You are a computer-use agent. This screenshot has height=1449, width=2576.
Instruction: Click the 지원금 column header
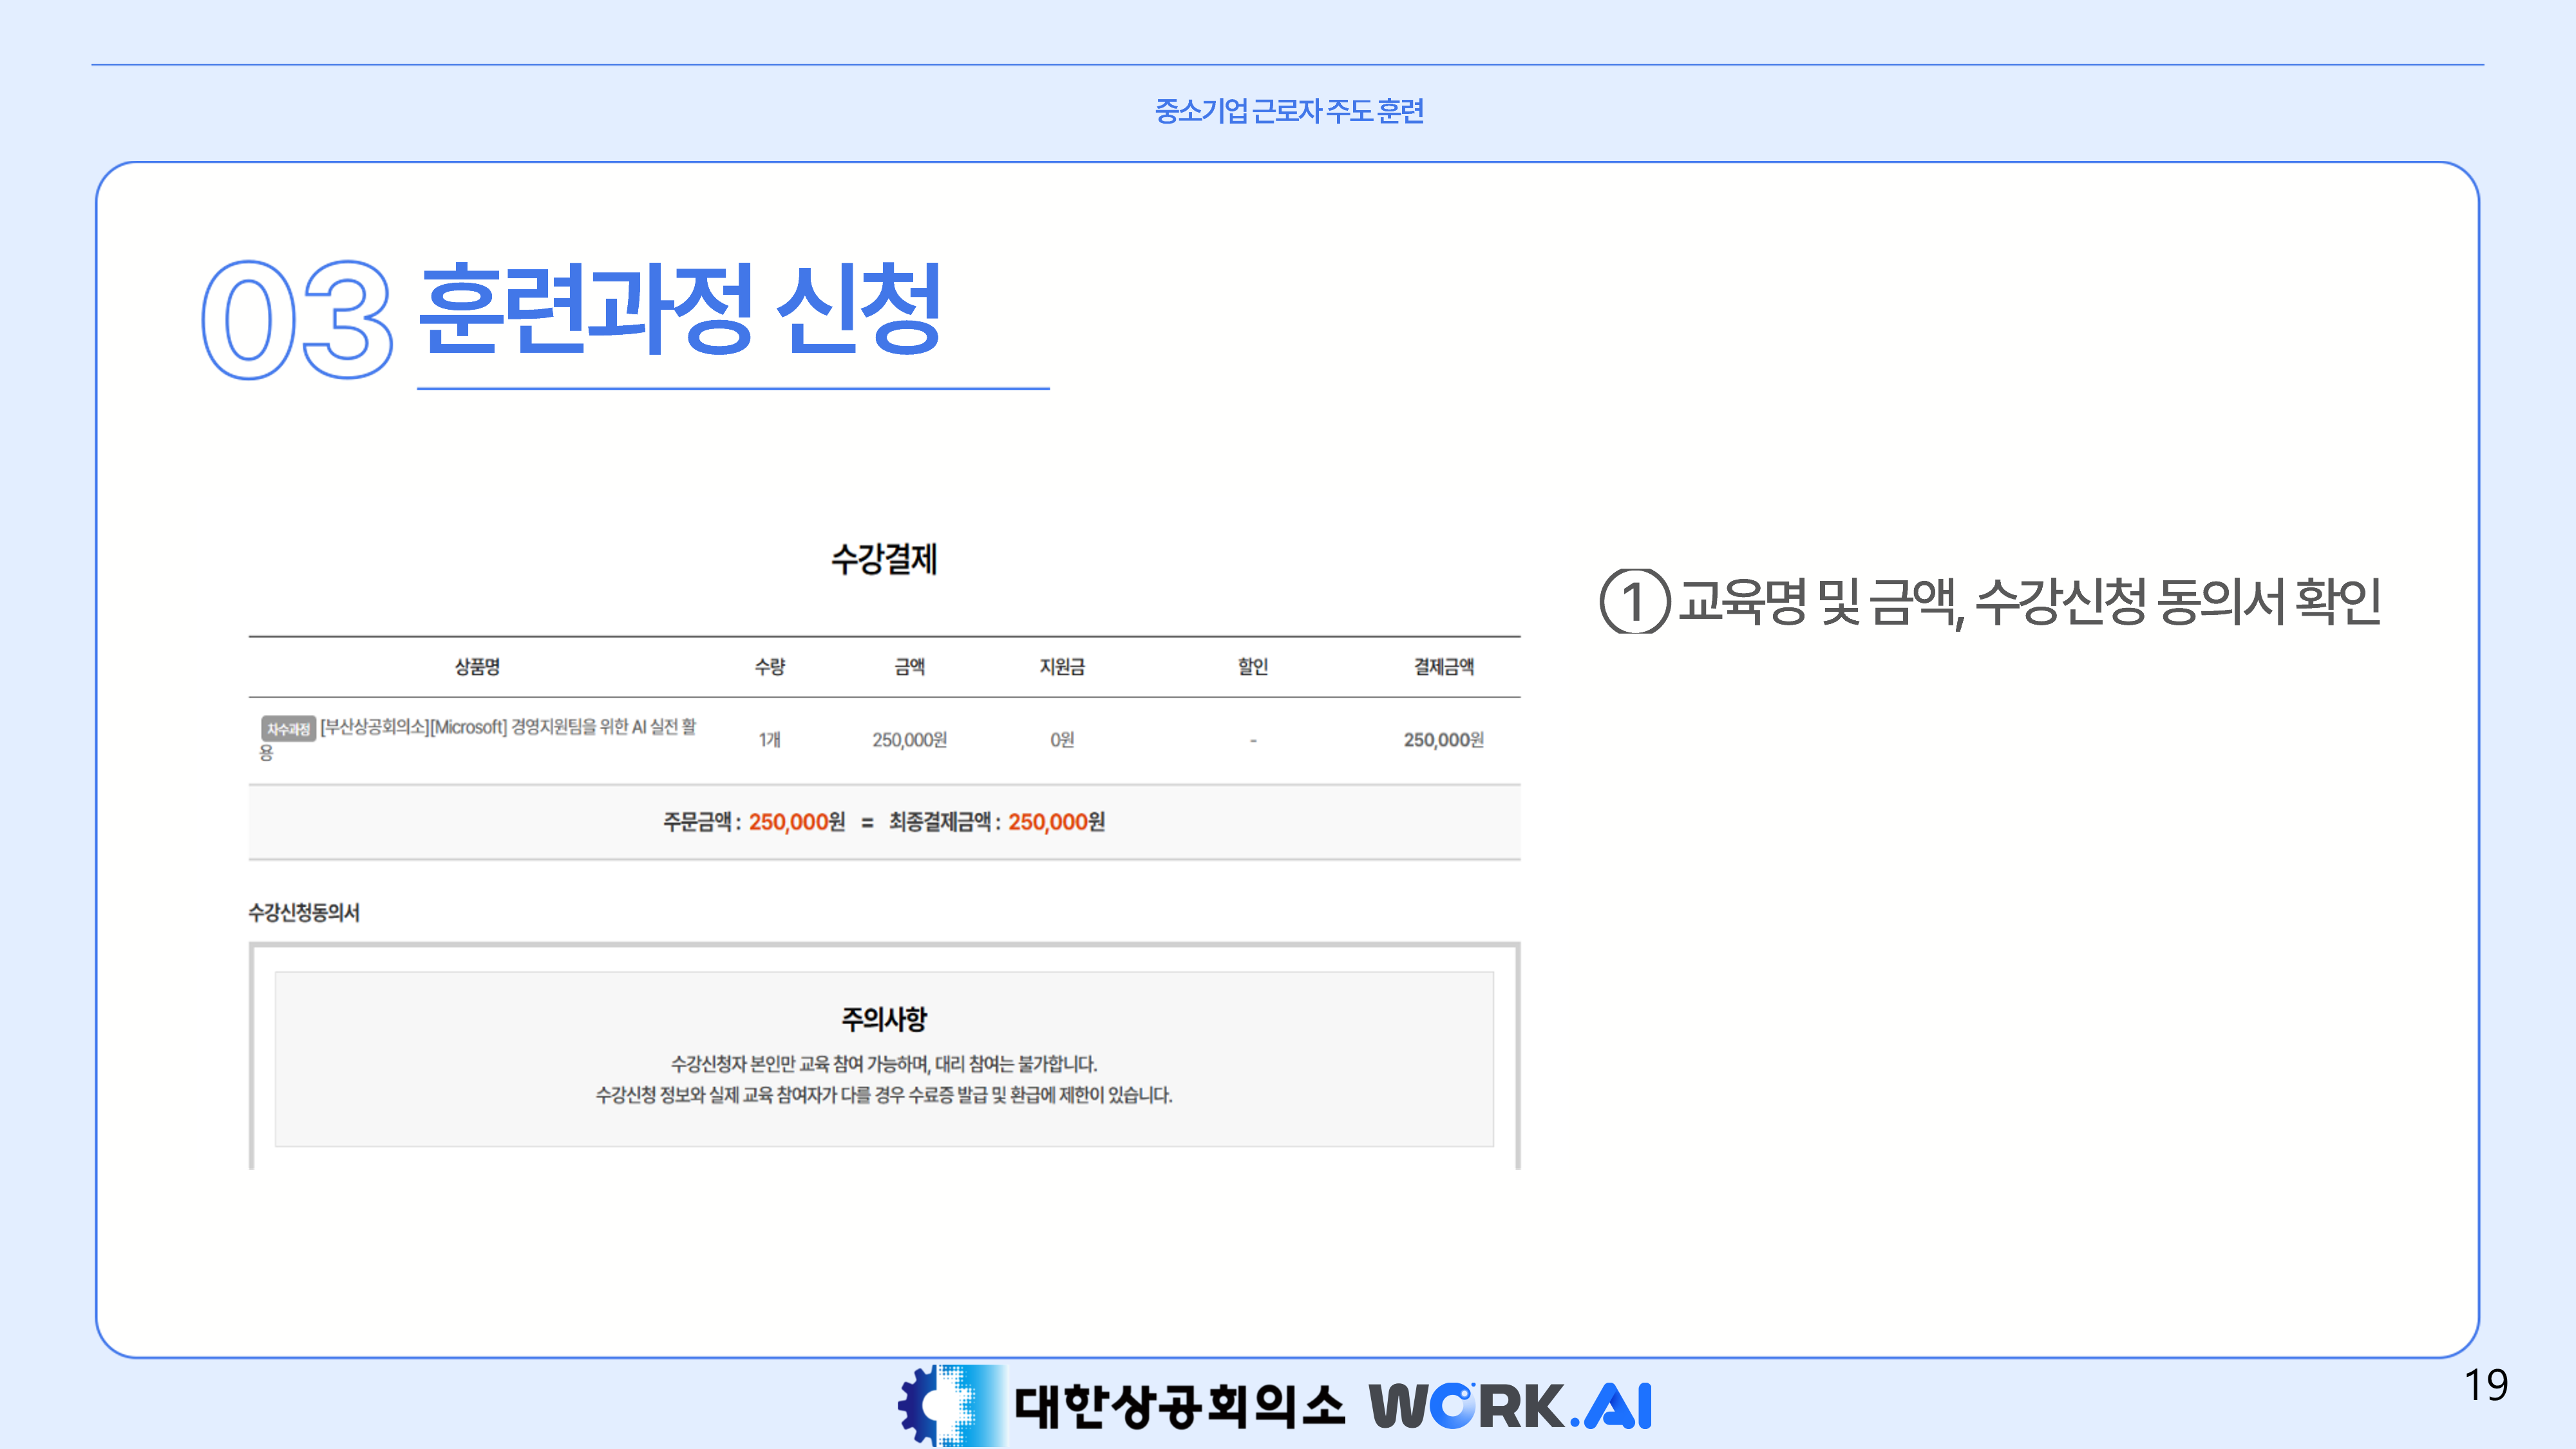[x=1062, y=667]
